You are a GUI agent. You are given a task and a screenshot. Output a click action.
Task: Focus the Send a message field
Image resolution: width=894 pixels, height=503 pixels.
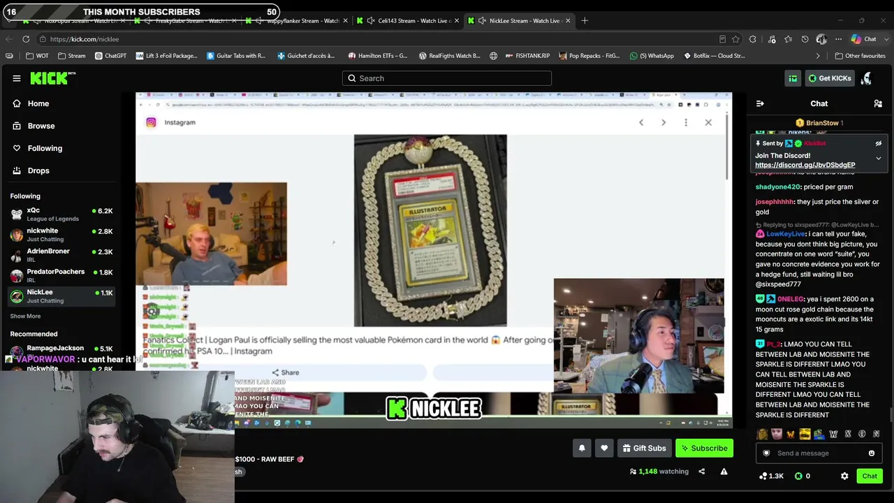[819, 453]
